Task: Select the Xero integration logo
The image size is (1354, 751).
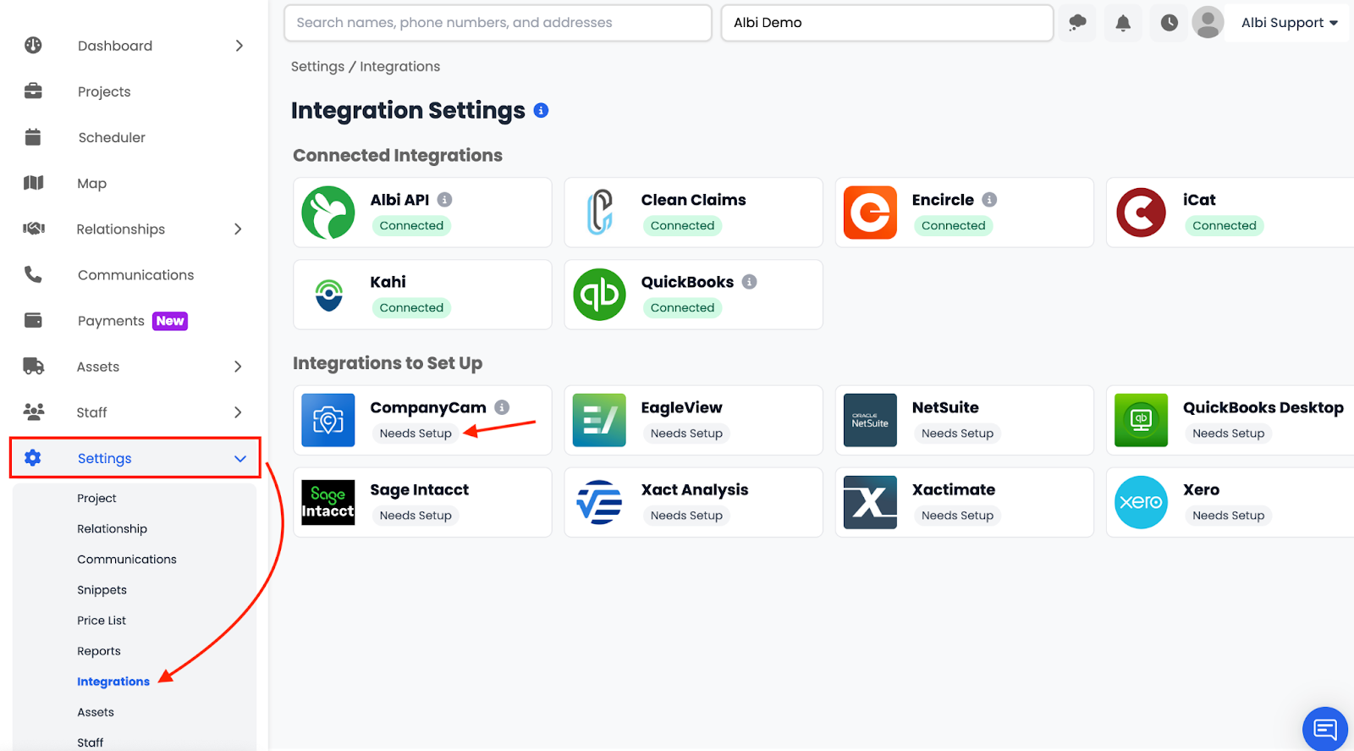Action: pyautogui.click(x=1141, y=502)
